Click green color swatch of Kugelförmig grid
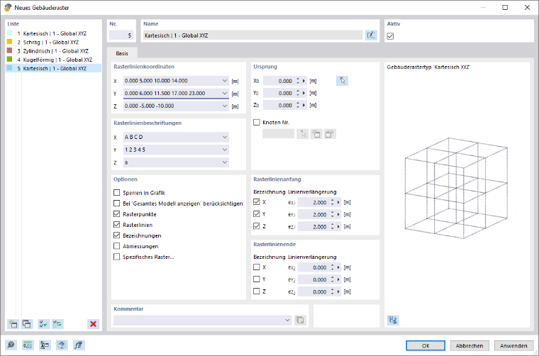The width and height of the screenshot is (539, 356). coord(10,60)
